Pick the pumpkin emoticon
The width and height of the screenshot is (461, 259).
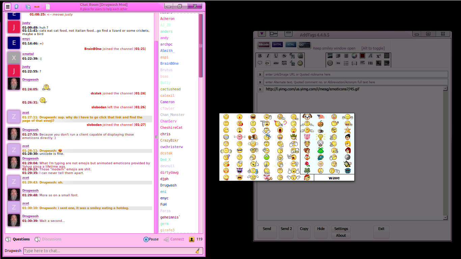point(321,123)
